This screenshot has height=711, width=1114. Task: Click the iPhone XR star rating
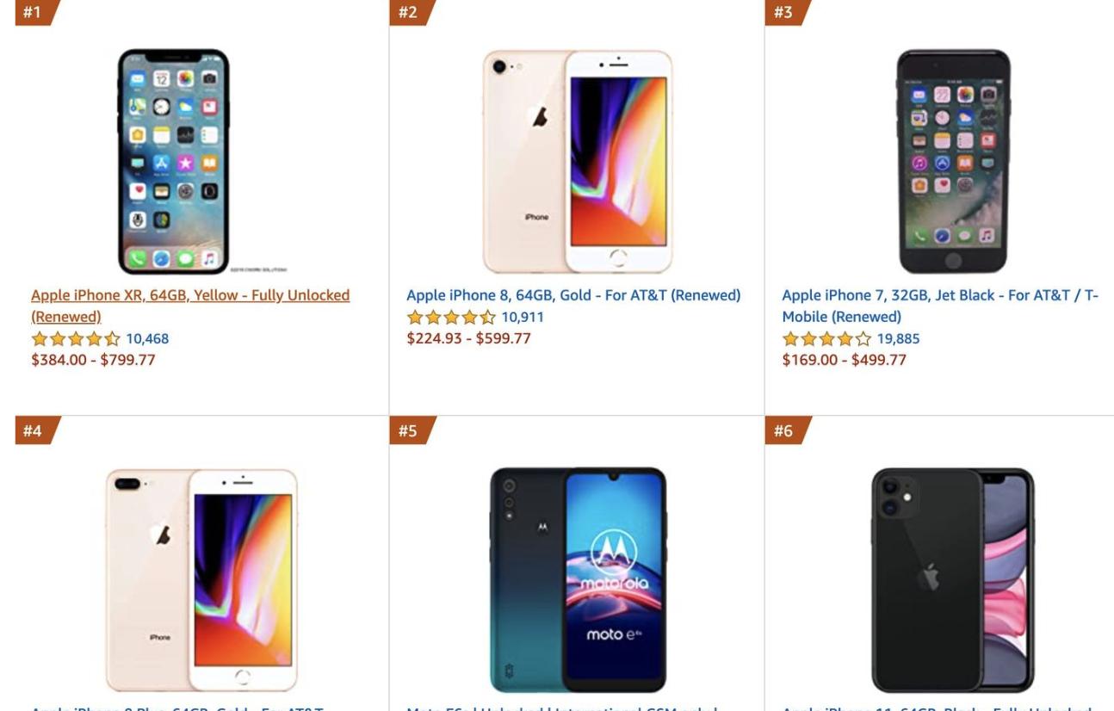(75, 339)
